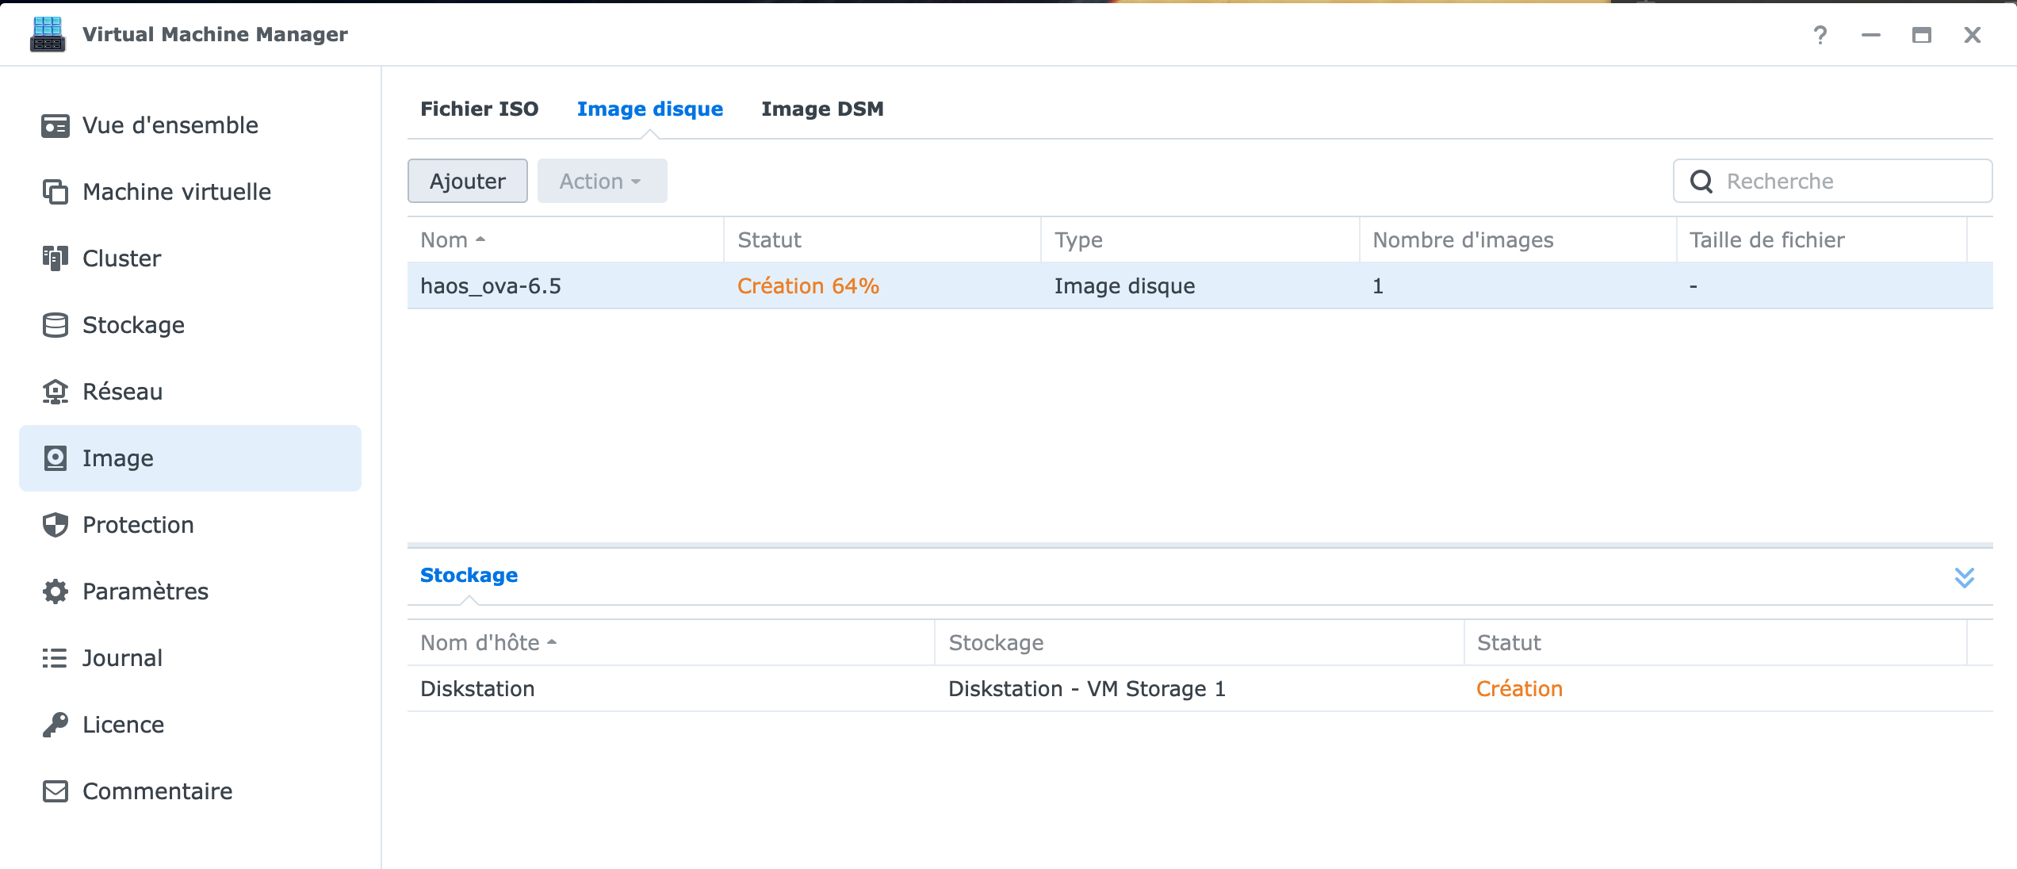Open Cluster via its server icon
This screenshot has width=2017, height=869.
pyautogui.click(x=55, y=258)
